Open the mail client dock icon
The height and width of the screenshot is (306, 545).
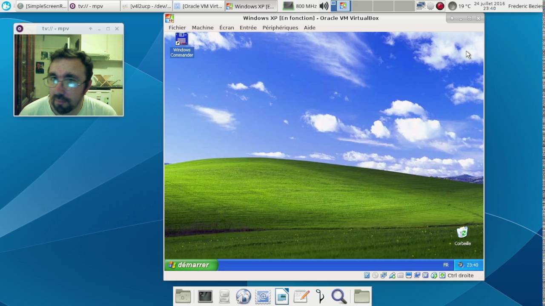[x=263, y=296]
